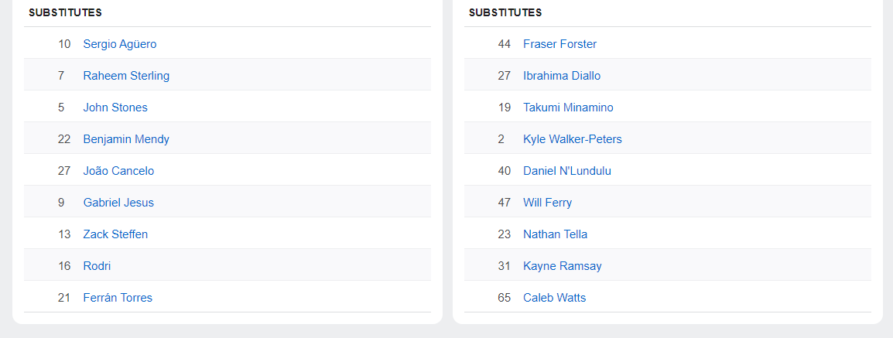Click on Will Ferry
The image size is (893, 338).
[547, 203]
